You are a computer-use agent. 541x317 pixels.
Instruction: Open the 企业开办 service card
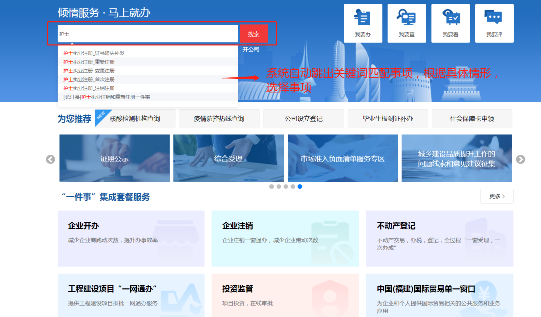(x=131, y=239)
